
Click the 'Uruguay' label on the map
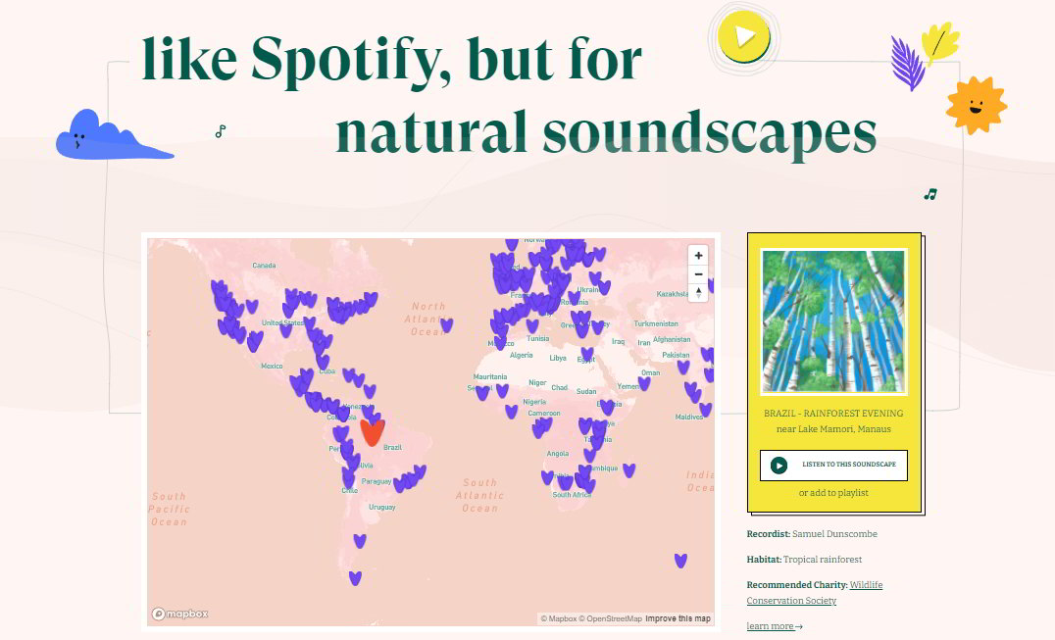[x=382, y=508]
